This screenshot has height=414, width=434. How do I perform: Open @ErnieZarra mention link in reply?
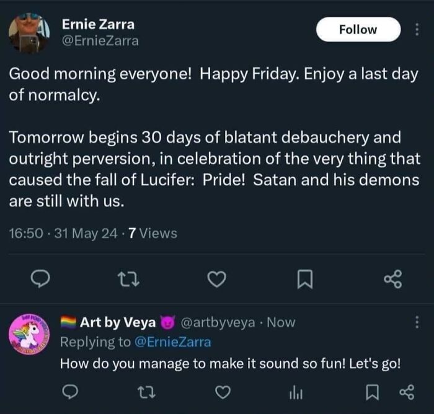coord(171,342)
